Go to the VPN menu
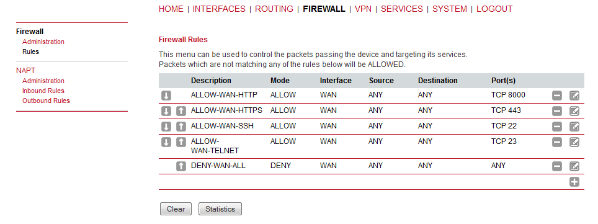 click(363, 9)
